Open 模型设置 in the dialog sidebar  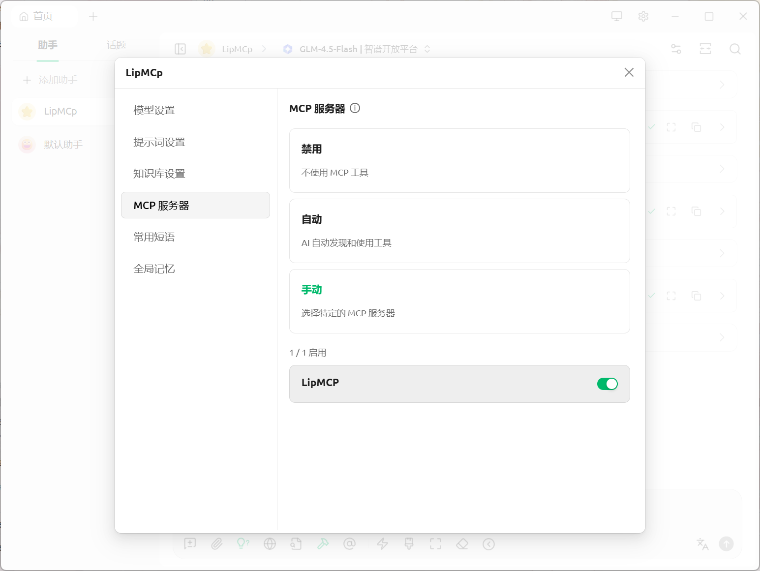tap(195, 110)
